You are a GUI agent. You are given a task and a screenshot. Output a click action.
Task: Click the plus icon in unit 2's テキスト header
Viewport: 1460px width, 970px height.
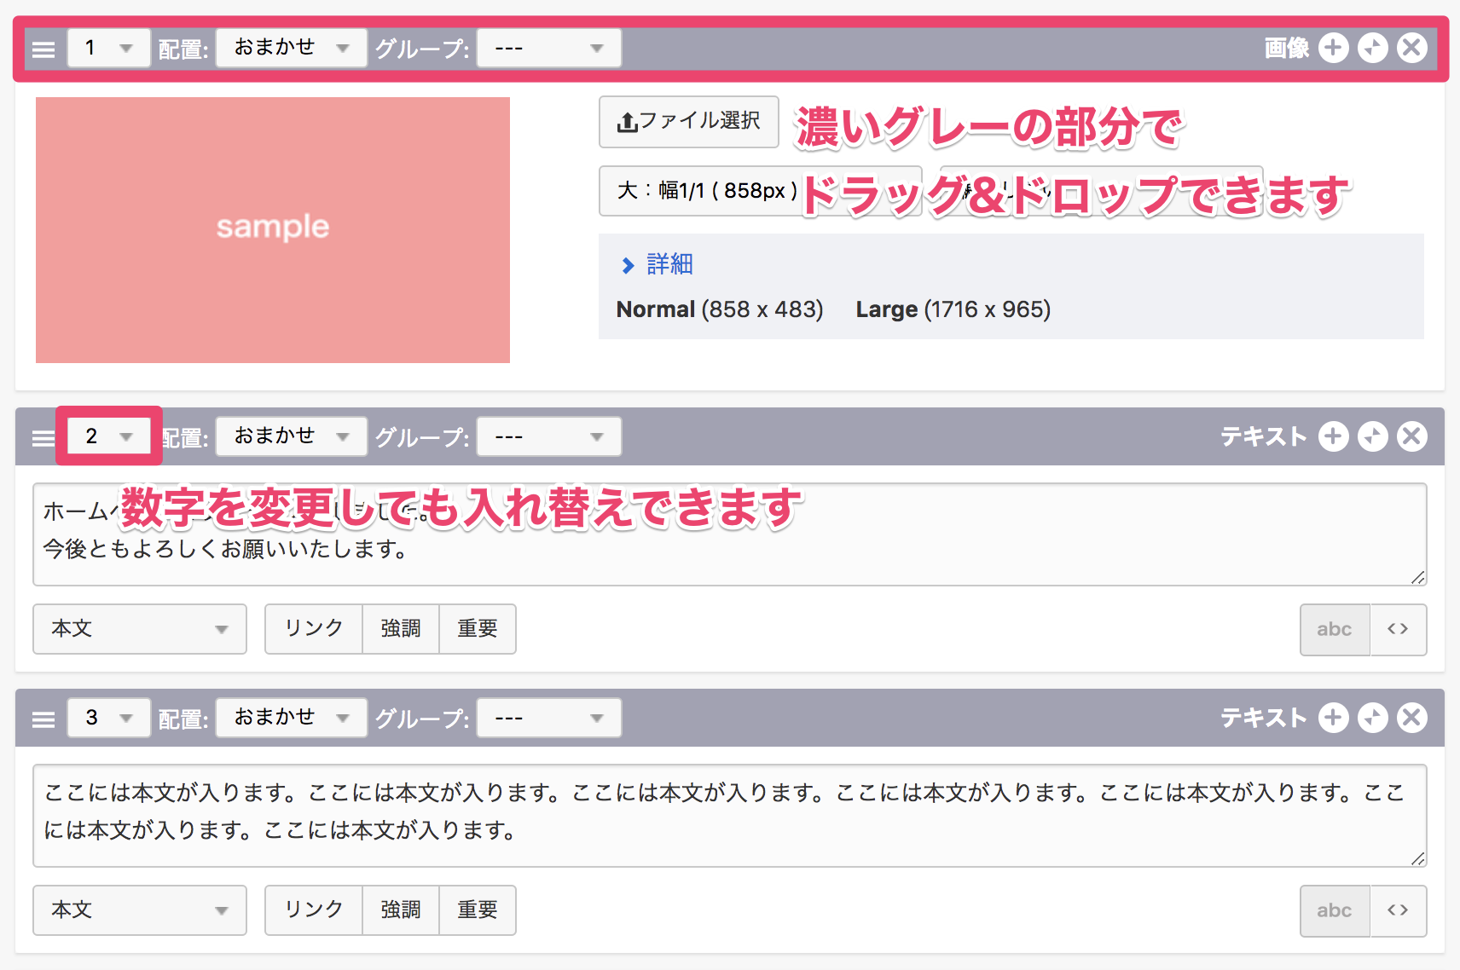(1333, 436)
